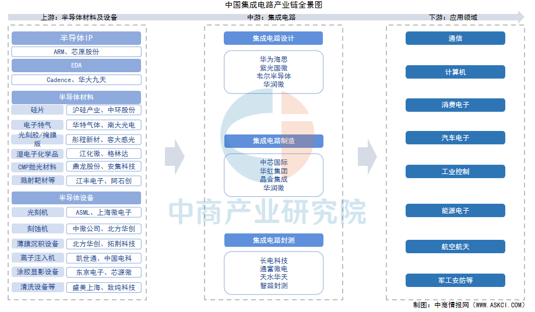Click the 消费电子 application box
Image resolution: width=535 pixels, height=312 pixels.
click(x=455, y=105)
